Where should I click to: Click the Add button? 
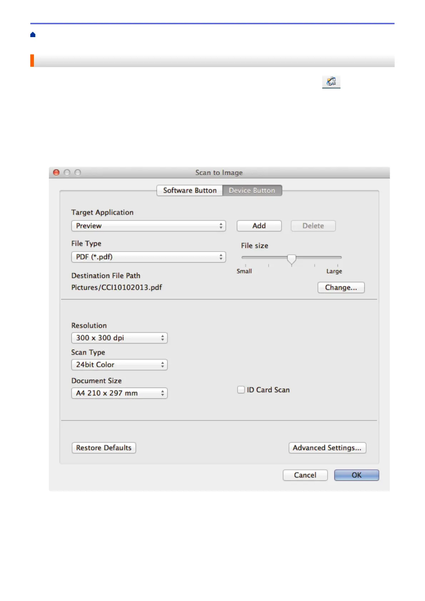(259, 226)
